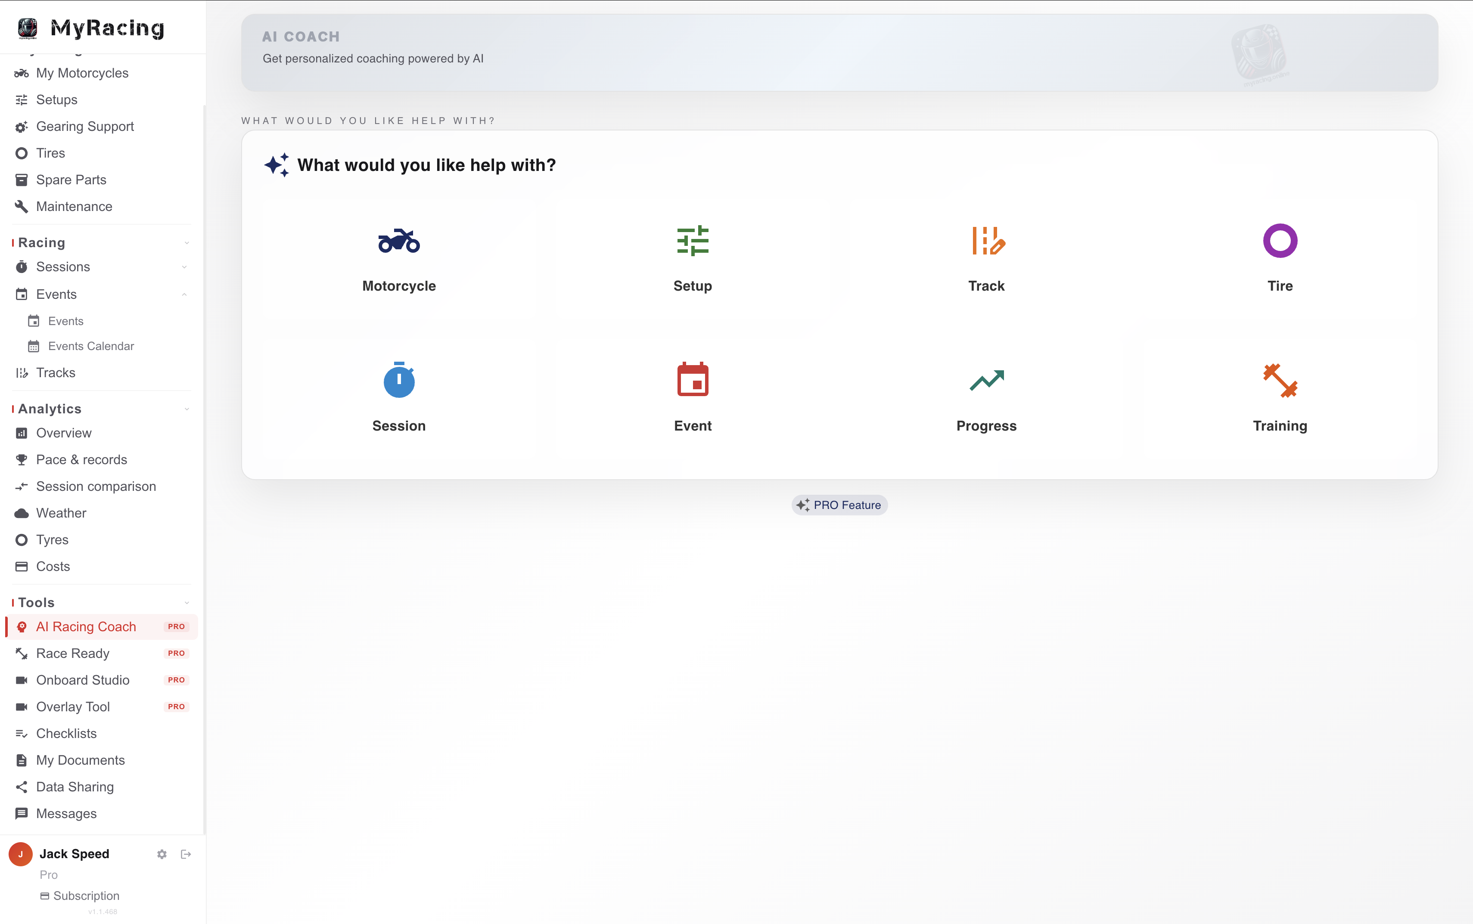This screenshot has width=1473, height=924.
Task: Click the motorcycle icon beside My Motorcycles
Action: pyautogui.click(x=22, y=73)
